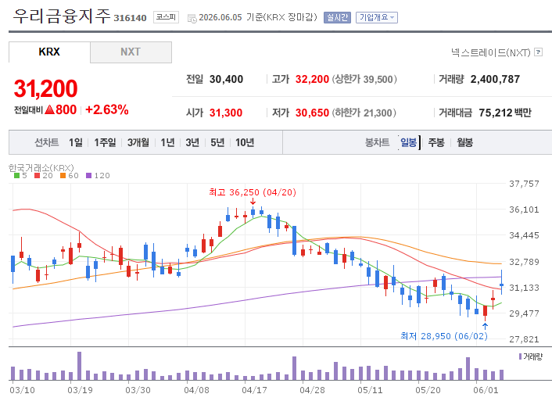Click the 코스피 market badge
The image size is (552, 401).
click(x=166, y=17)
